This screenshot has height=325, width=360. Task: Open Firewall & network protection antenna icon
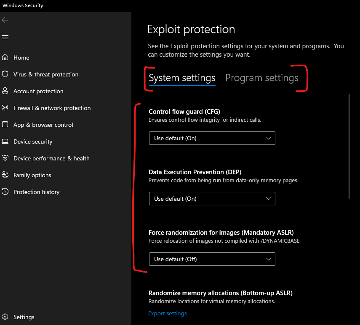tap(5, 107)
